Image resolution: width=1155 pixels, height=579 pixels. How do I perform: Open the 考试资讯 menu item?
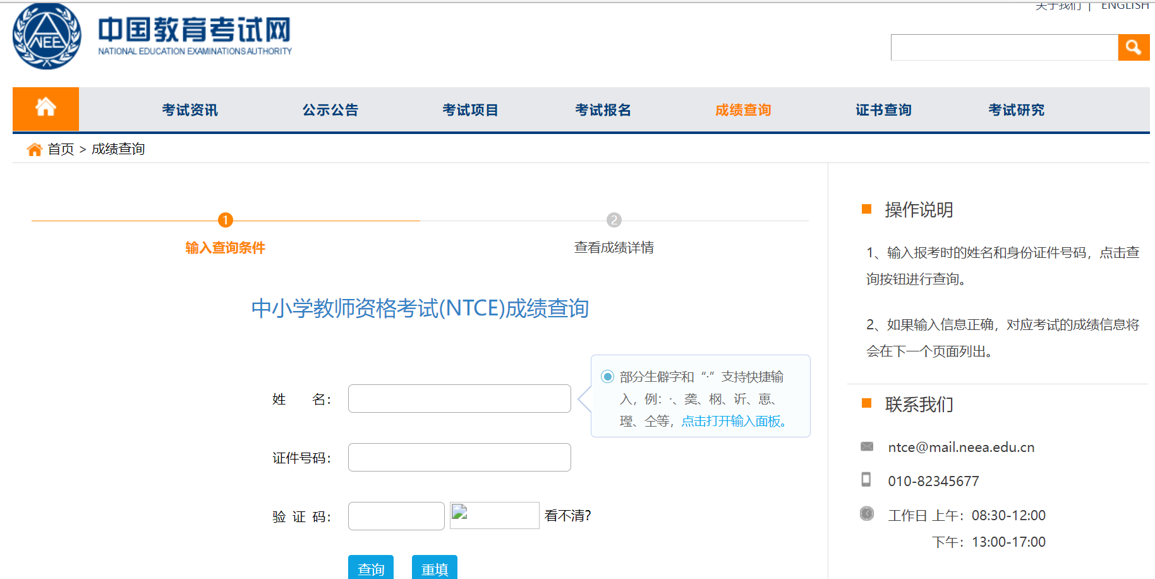click(190, 110)
